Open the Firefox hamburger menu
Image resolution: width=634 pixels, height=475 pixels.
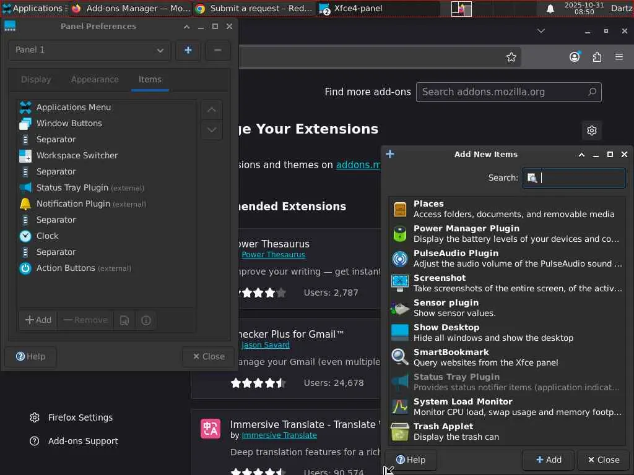(619, 57)
